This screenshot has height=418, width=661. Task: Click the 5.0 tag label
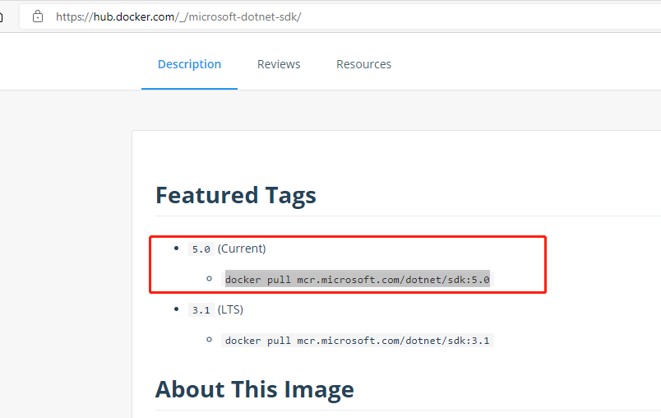[x=201, y=248]
